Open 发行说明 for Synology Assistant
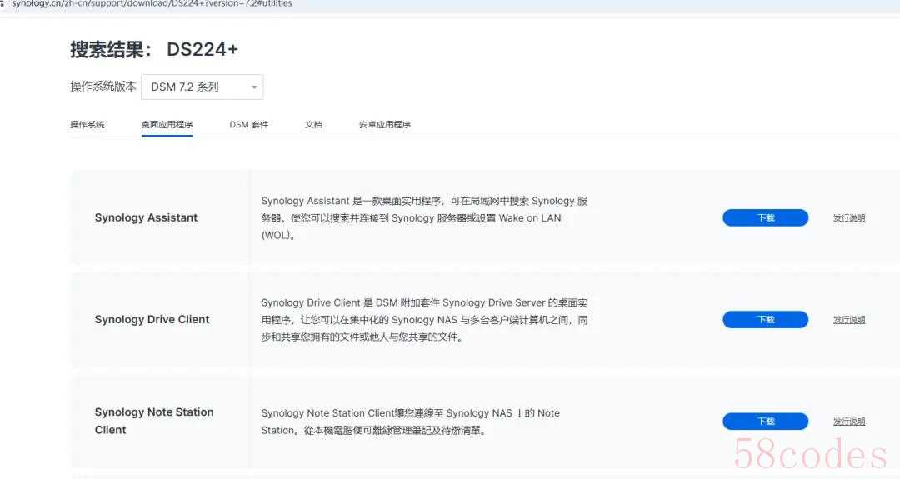900x479 pixels. point(849,218)
